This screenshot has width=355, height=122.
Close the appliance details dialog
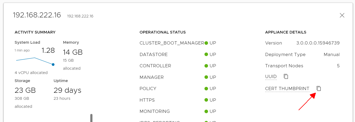[x=342, y=15]
